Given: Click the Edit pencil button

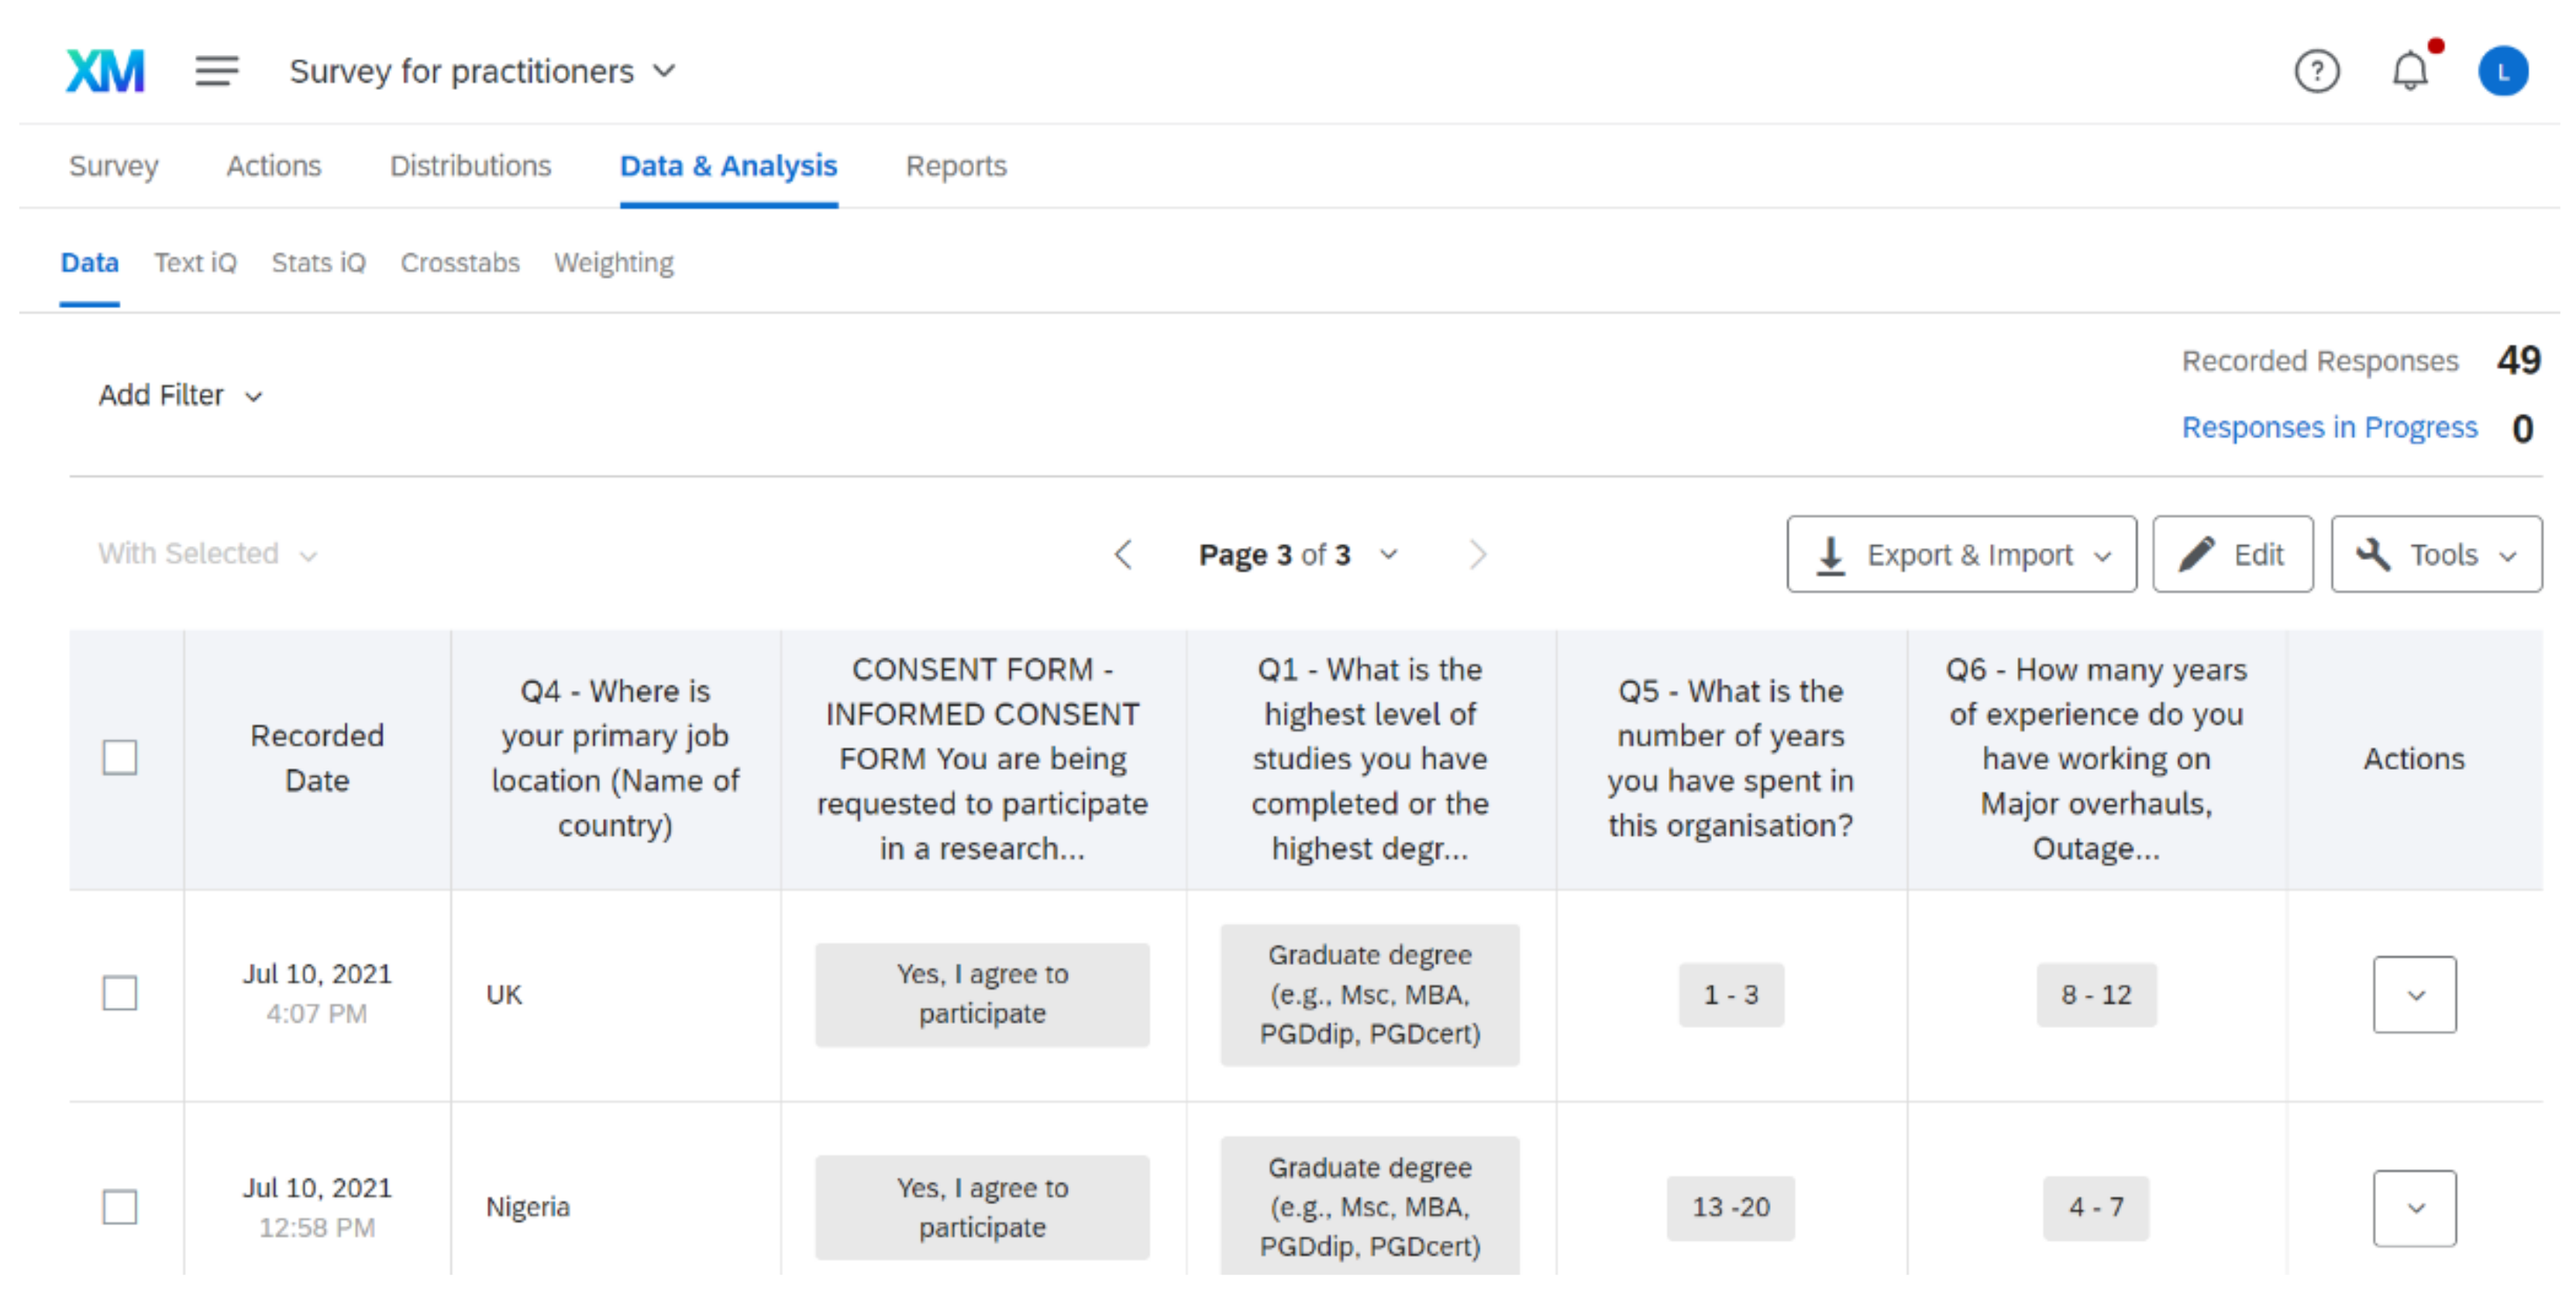Looking at the screenshot, I should (x=2232, y=554).
